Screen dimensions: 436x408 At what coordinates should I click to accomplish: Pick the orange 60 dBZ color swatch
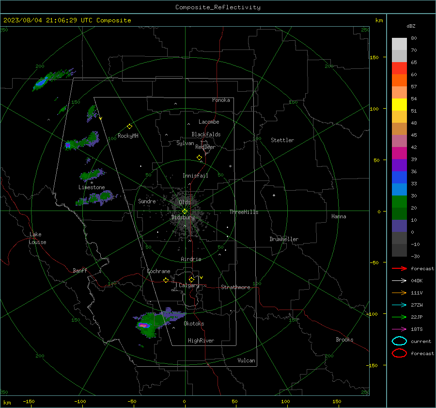pyautogui.click(x=399, y=81)
